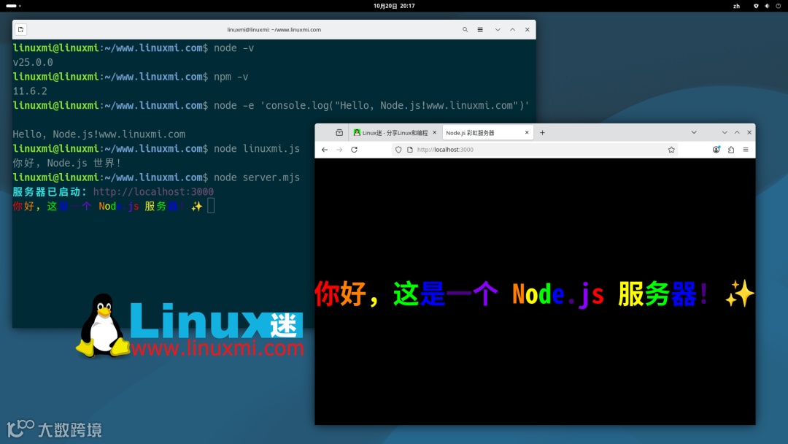This screenshot has width=788, height=444.
Task: Open the terminal search icon
Action: pos(466,30)
